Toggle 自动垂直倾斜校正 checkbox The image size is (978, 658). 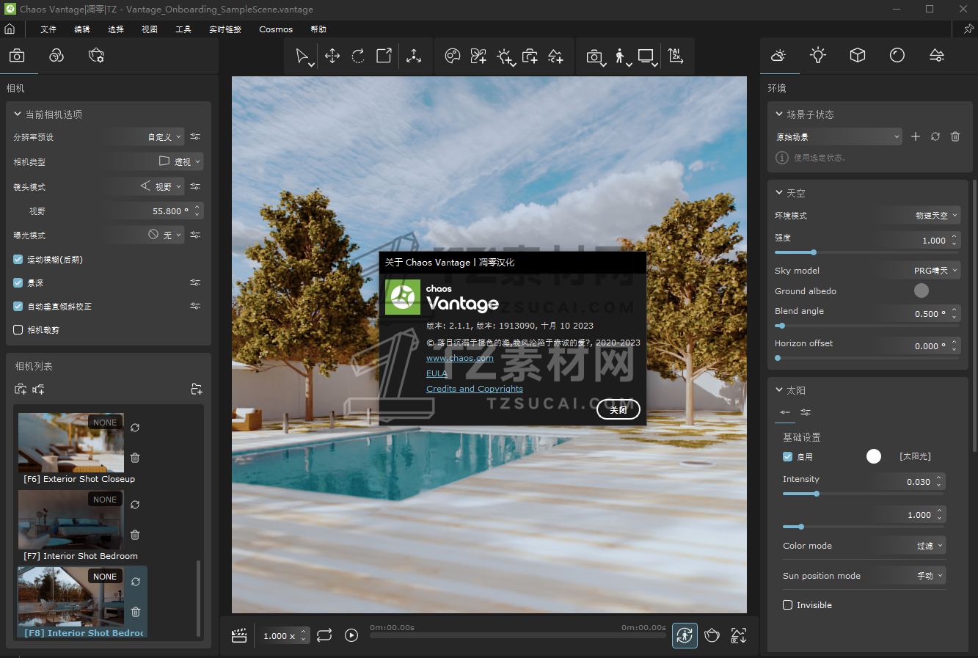point(18,307)
